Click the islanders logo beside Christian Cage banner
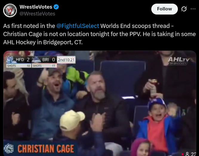199x156 pixels. (x=9, y=148)
